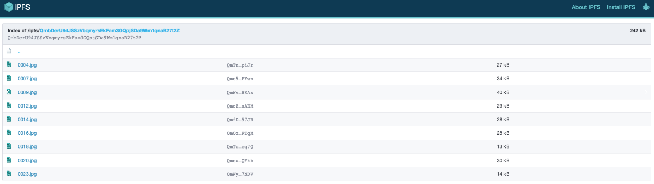The height and width of the screenshot is (184, 654).
Task: Open file 0009.jpg
Action: pyautogui.click(x=27, y=92)
